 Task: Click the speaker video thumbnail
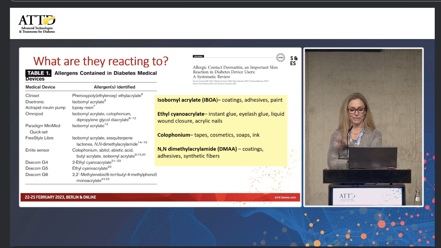363,127
